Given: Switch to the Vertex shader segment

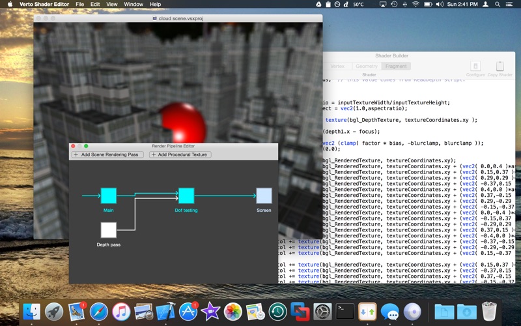Looking at the screenshot, I should click(x=338, y=66).
